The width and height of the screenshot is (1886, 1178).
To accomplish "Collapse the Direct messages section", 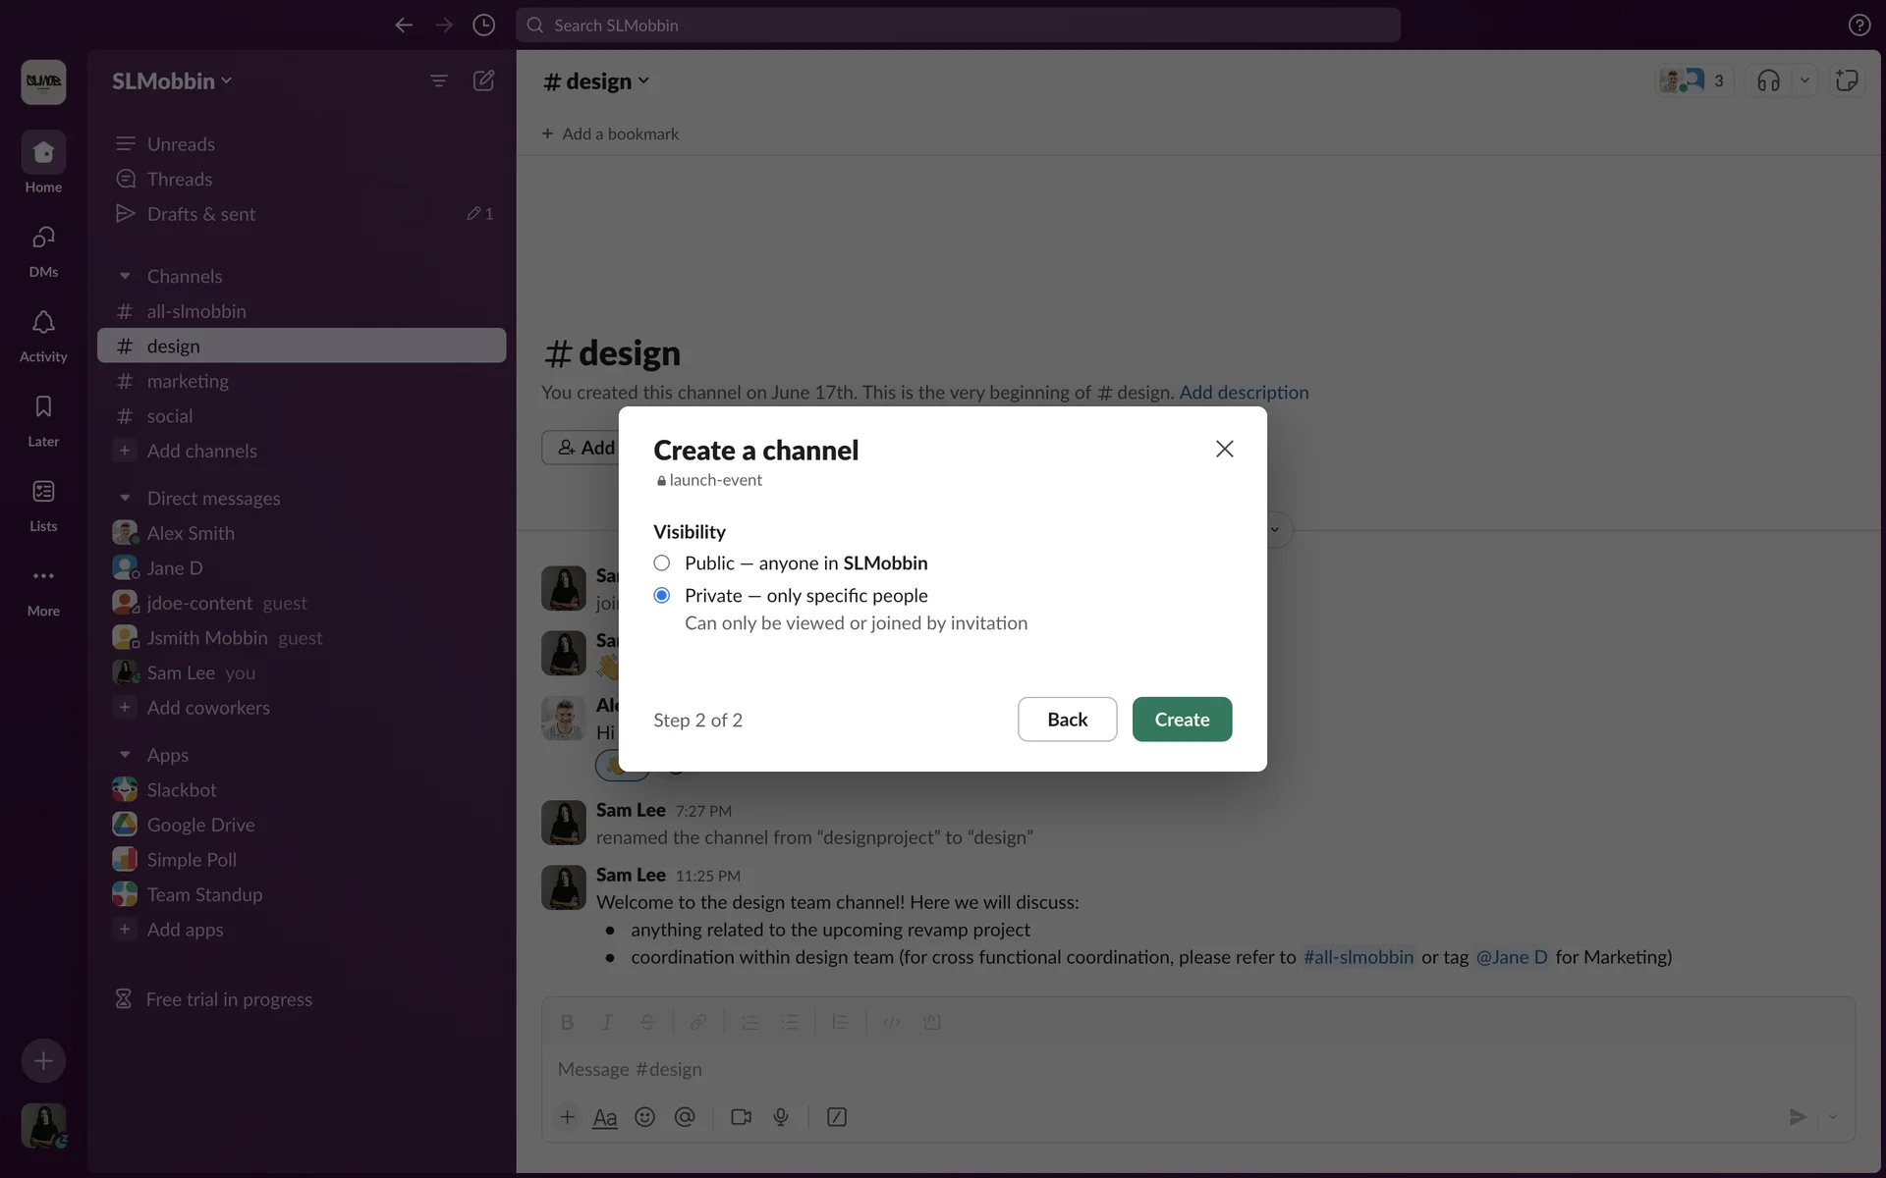I will point(125,499).
